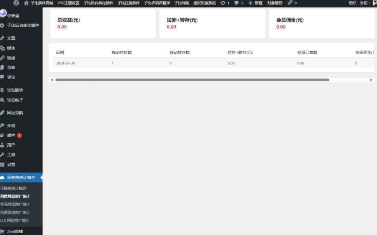Click the 拉新+转存(元) card title
The image size is (377, 235).
[182, 20]
